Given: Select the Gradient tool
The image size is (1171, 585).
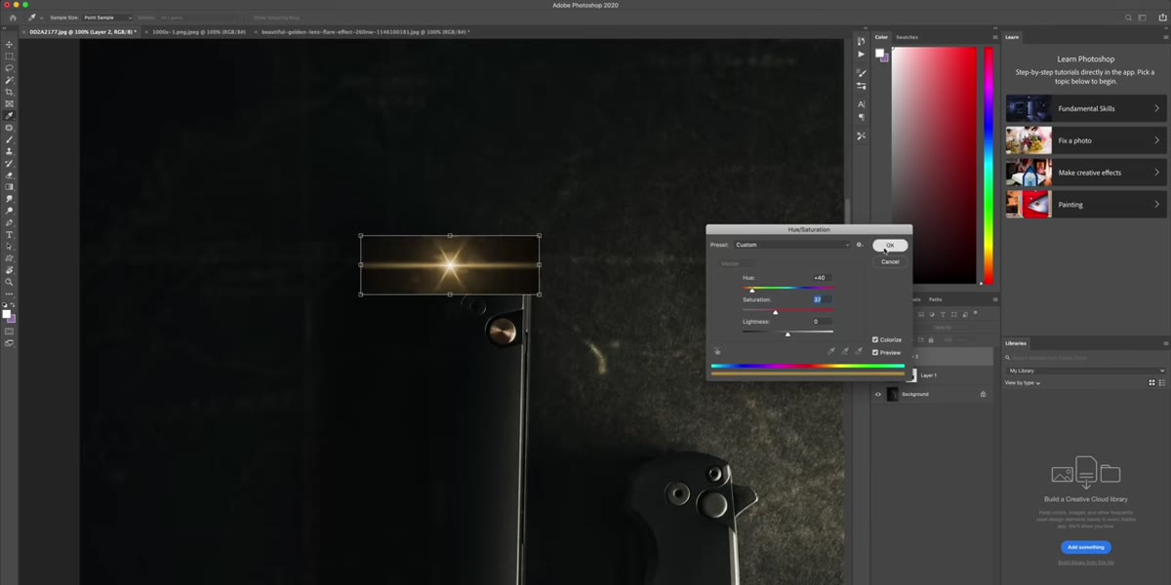Looking at the screenshot, I should pos(10,187).
